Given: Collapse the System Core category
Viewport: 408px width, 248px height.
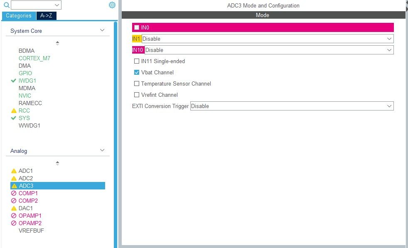Looking at the screenshot, I should (x=102, y=30).
